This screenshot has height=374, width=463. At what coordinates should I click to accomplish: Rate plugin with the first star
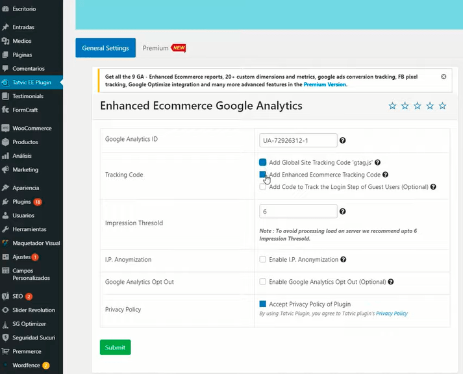tap(392, 106)
